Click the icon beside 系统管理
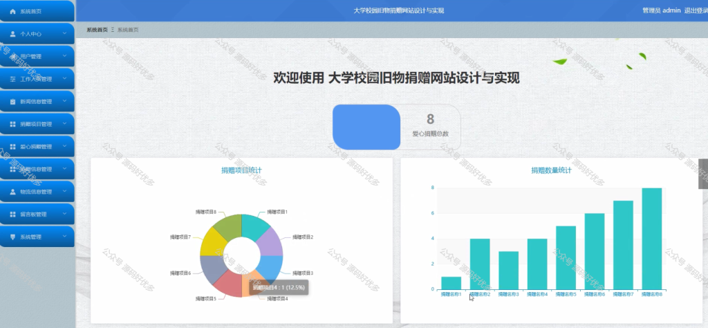708x328 pixels. [12, 237]
